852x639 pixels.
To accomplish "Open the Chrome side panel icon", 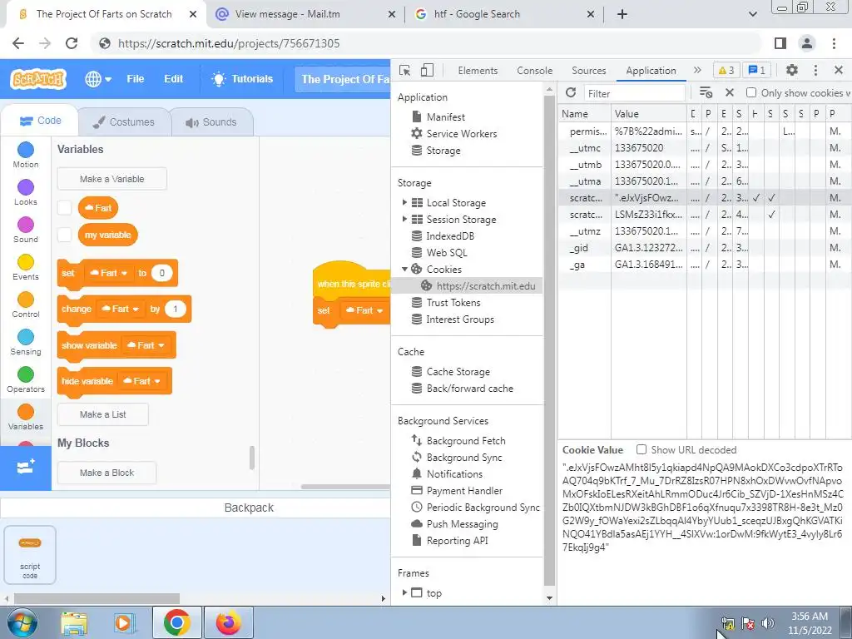I will 780,43.
